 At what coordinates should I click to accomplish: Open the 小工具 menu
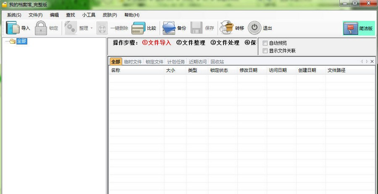(89, 15)
